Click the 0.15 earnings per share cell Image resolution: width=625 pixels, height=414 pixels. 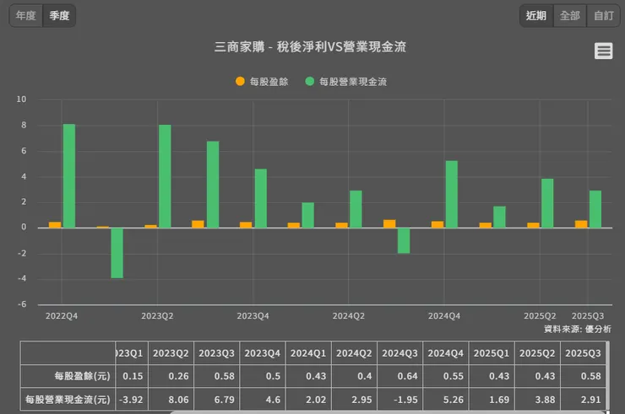132,376
